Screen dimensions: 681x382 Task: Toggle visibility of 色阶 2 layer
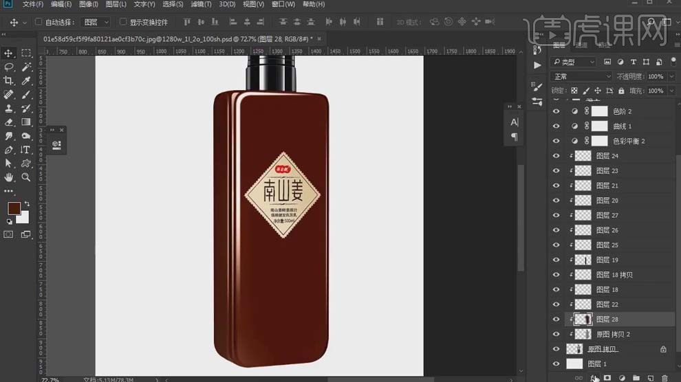click(556, 111)
